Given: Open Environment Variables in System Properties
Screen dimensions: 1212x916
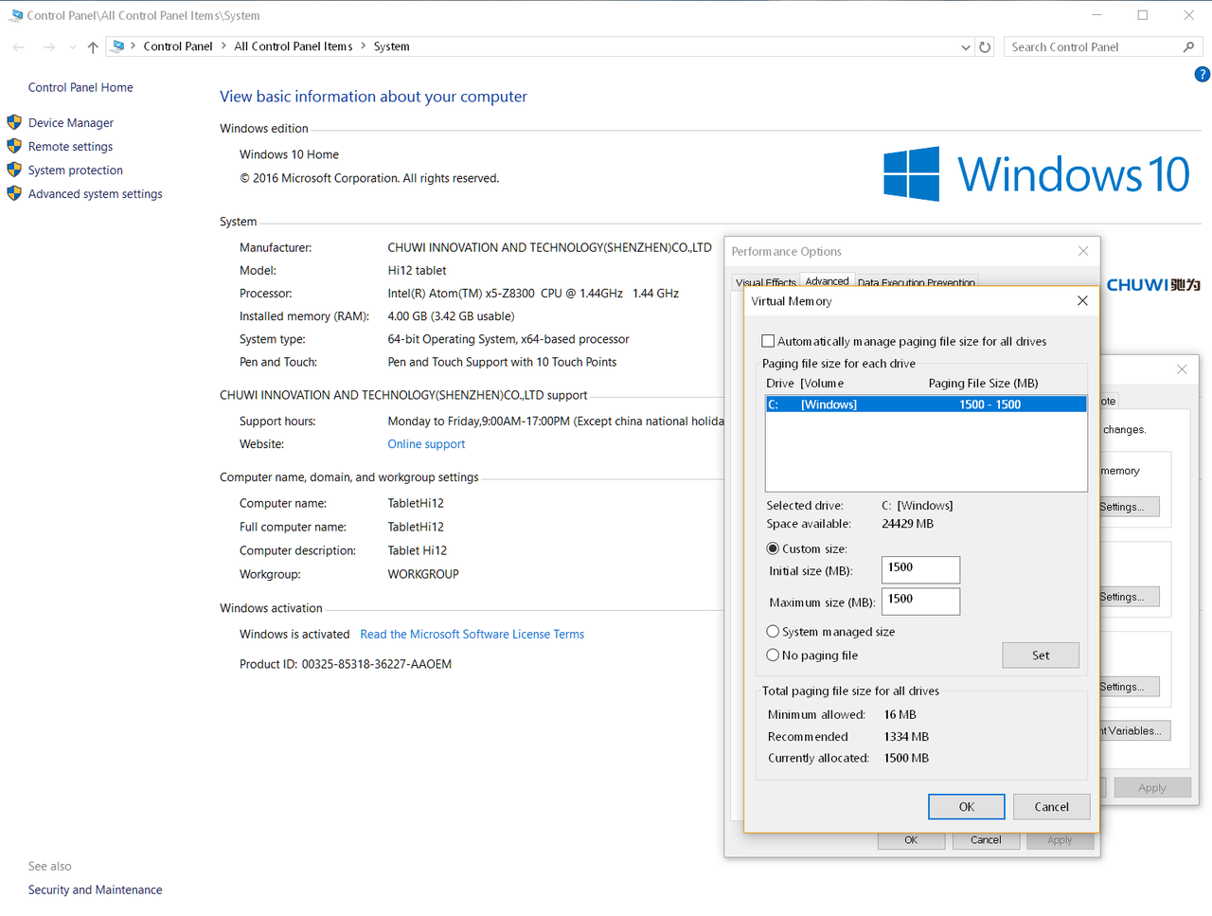Looking at the screenshot, I should (x=1135, y=730).
